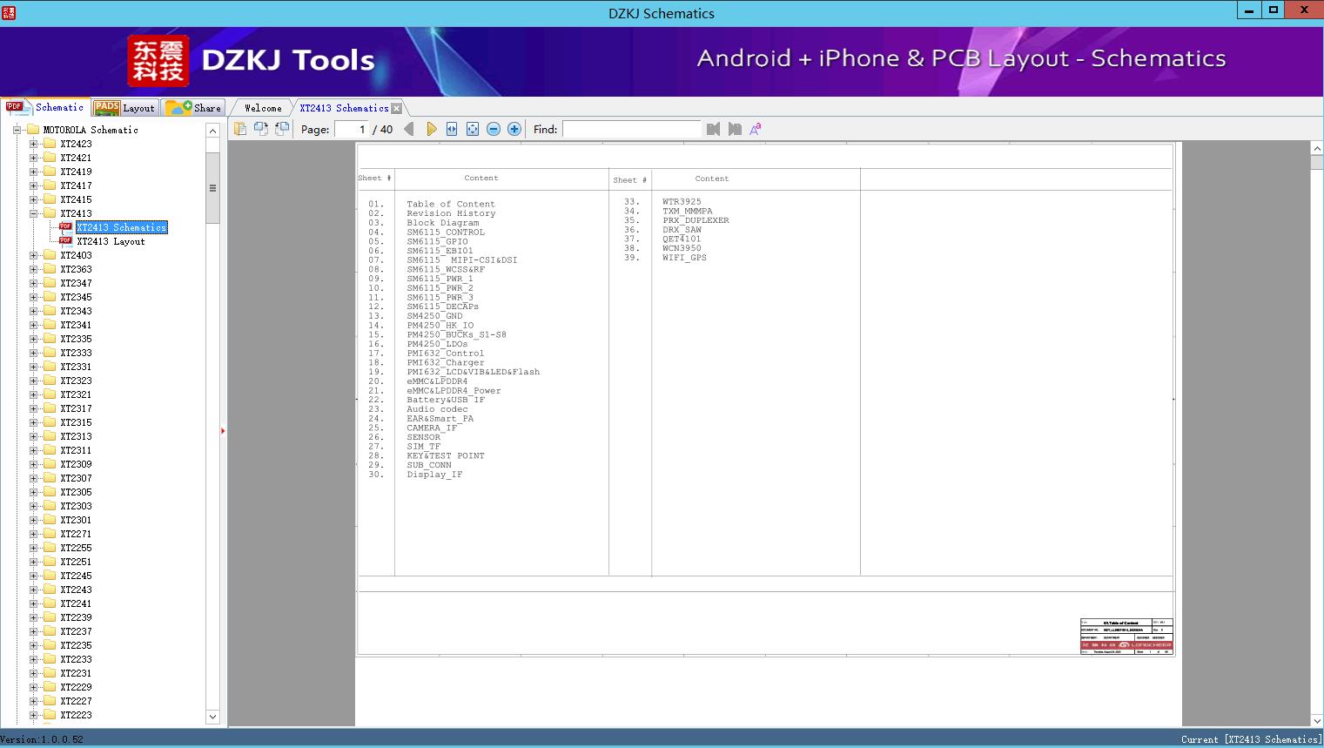Switch to the PADS Layout tab

(x=124, y=108)
